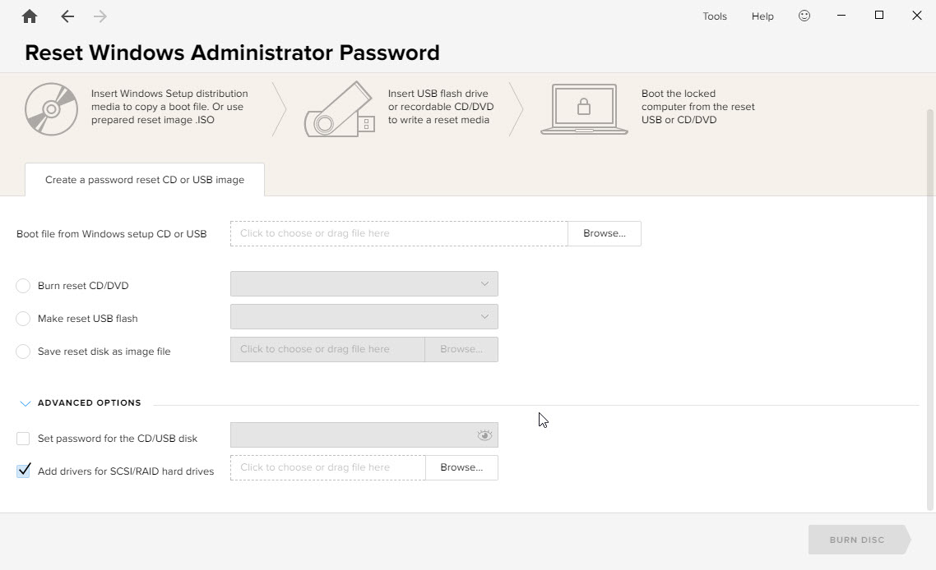Click the Insert Windows Setup distribution media text
The image size is (936, 570).
[169, 107]
